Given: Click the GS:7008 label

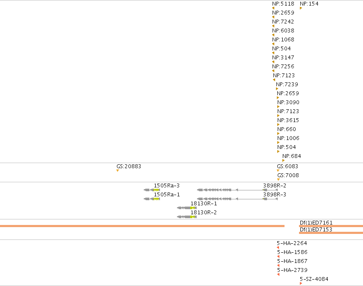Looking at the screenshot, I should pyautogui.click(x=288, y=175).
